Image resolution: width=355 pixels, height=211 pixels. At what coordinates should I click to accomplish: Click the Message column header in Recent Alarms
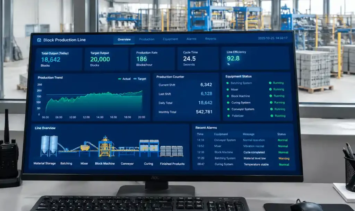[x=249, y=134]
